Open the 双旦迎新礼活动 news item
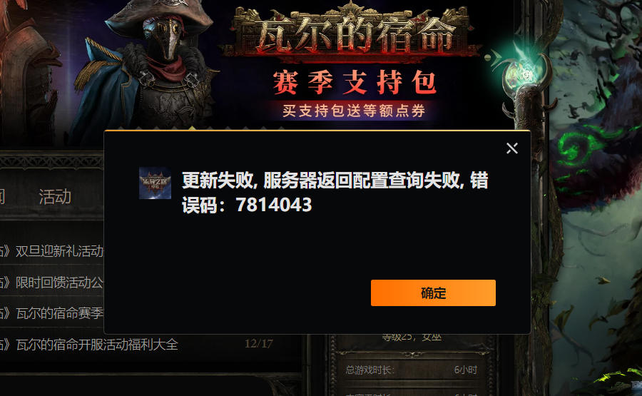 coord(52,251)
